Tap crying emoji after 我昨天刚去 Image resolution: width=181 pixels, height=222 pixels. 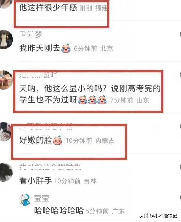click(66, 48)
